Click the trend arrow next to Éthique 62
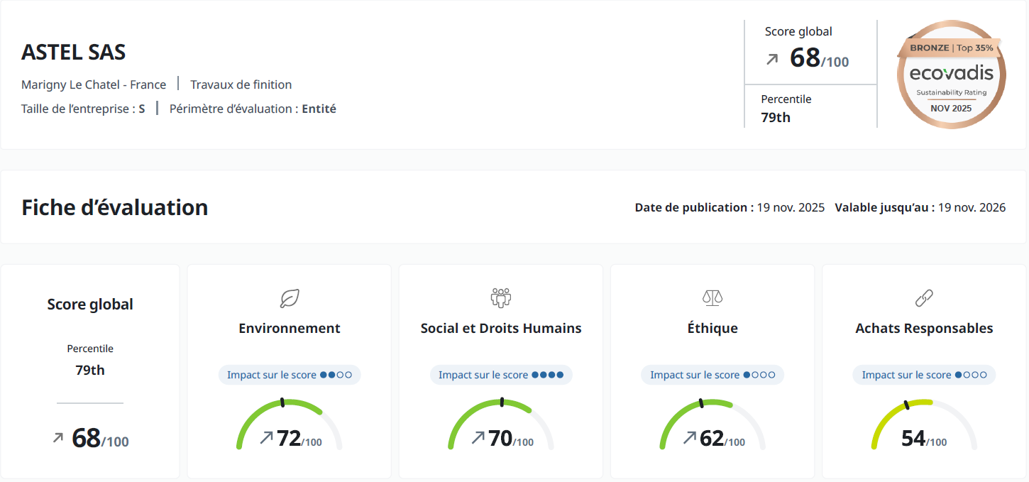The height and width of the screenshot is (482, 1029). [x=689, y=438]
